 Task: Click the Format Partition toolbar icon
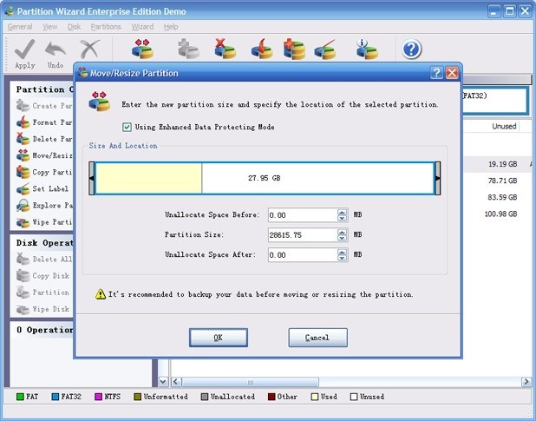click(x=262, y=49)
